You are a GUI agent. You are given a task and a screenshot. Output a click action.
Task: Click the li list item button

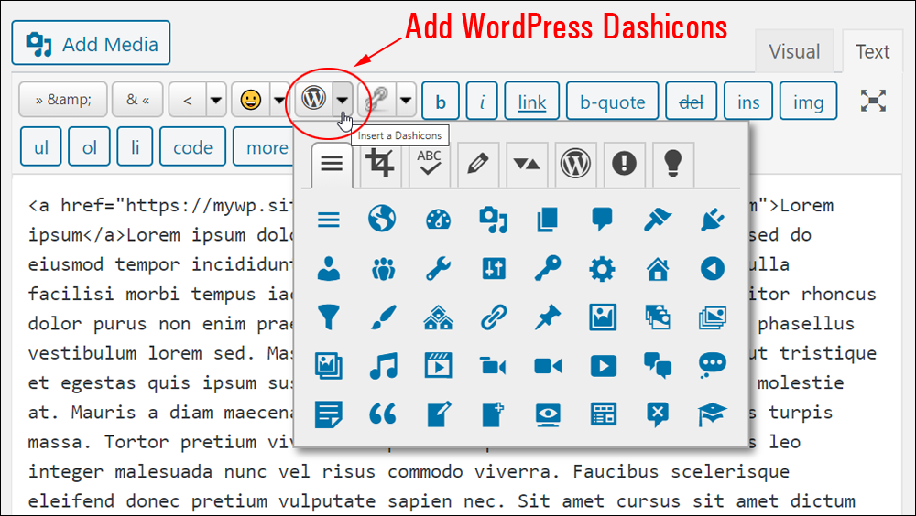click(135, 146)
